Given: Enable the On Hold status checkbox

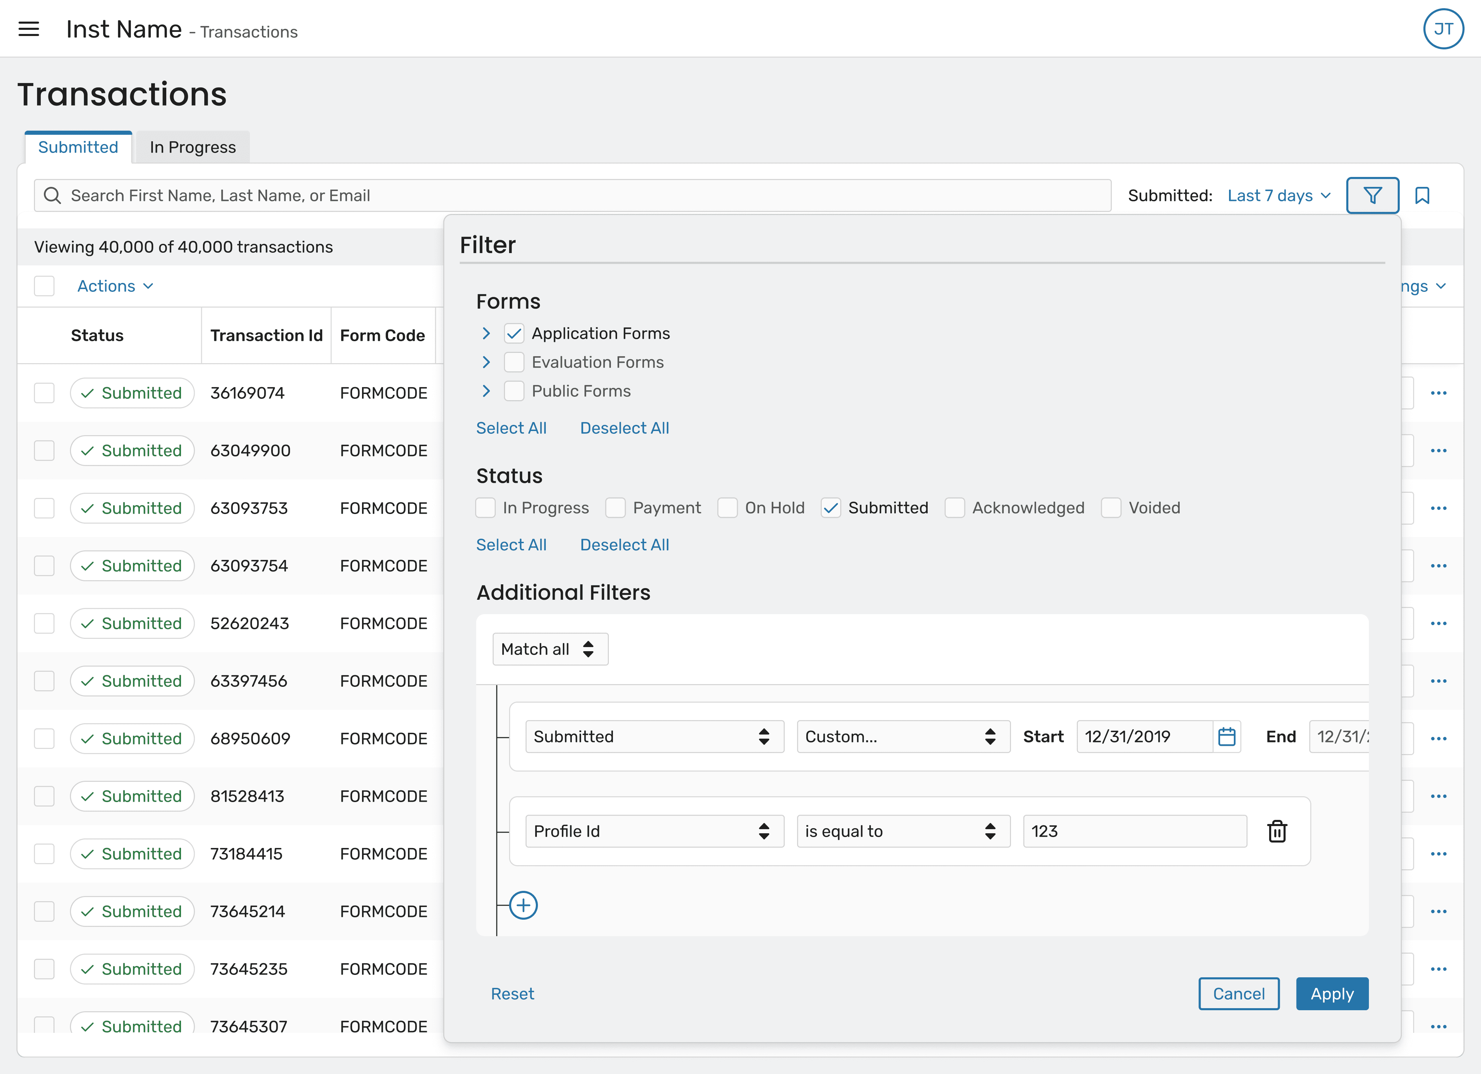Looking at the screenshot, I should point(727,508).
